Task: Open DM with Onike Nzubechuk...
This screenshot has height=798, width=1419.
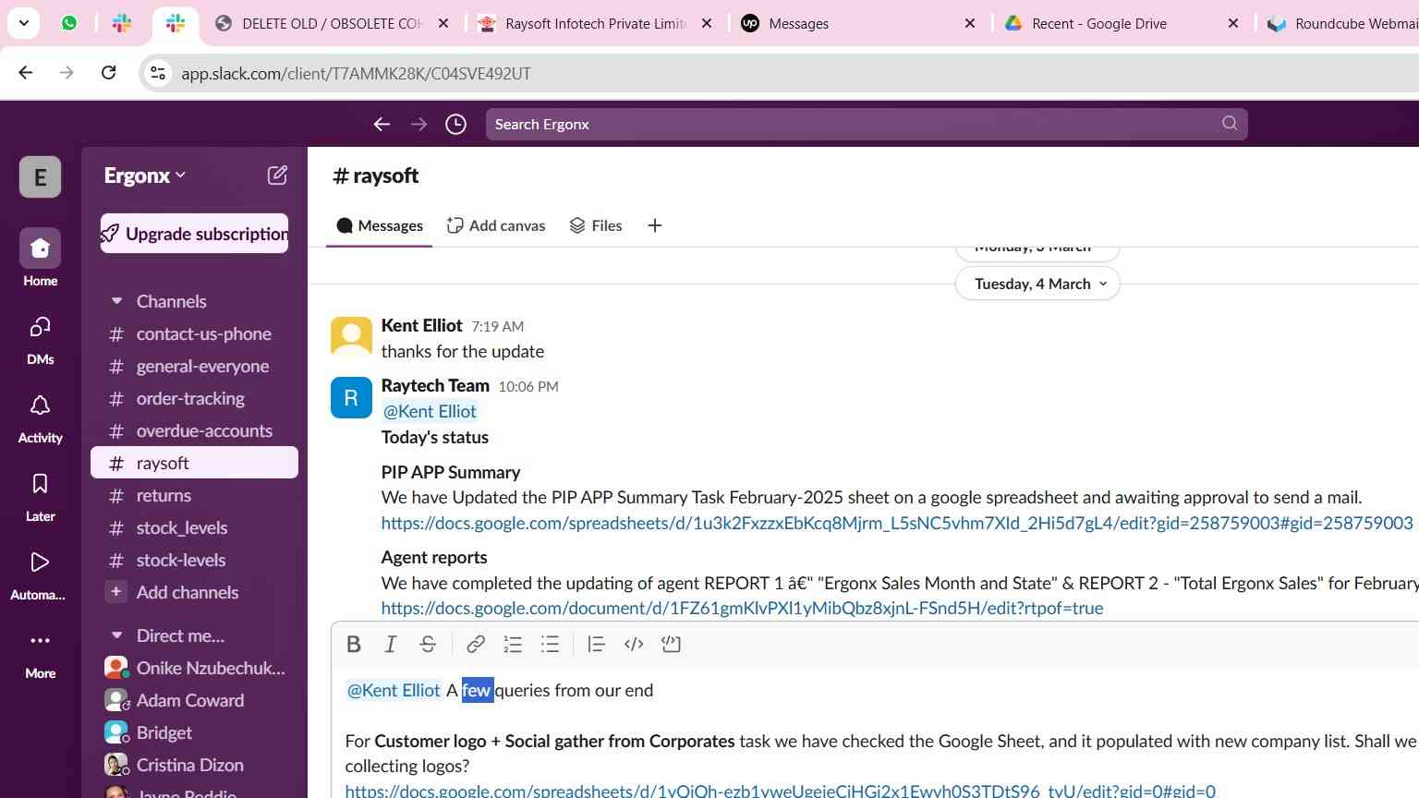Action: (194, 668)
